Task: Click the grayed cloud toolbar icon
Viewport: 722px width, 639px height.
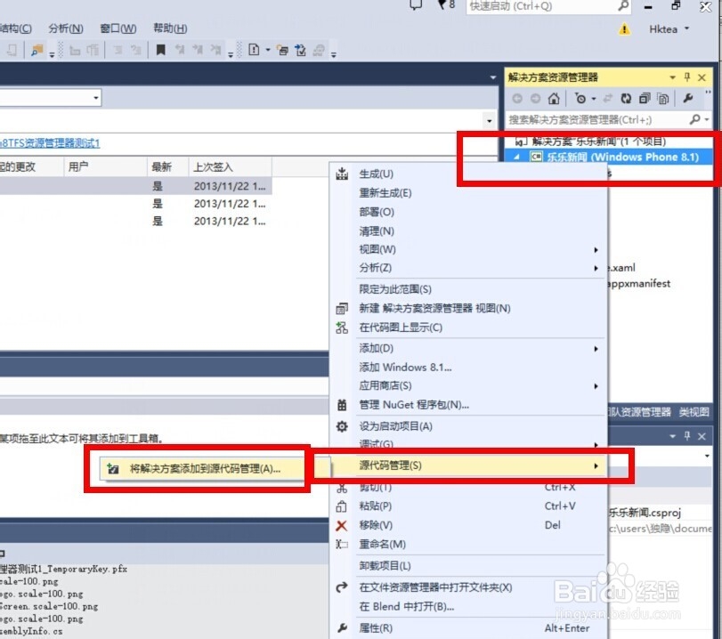Action: (x=319, y=50)
